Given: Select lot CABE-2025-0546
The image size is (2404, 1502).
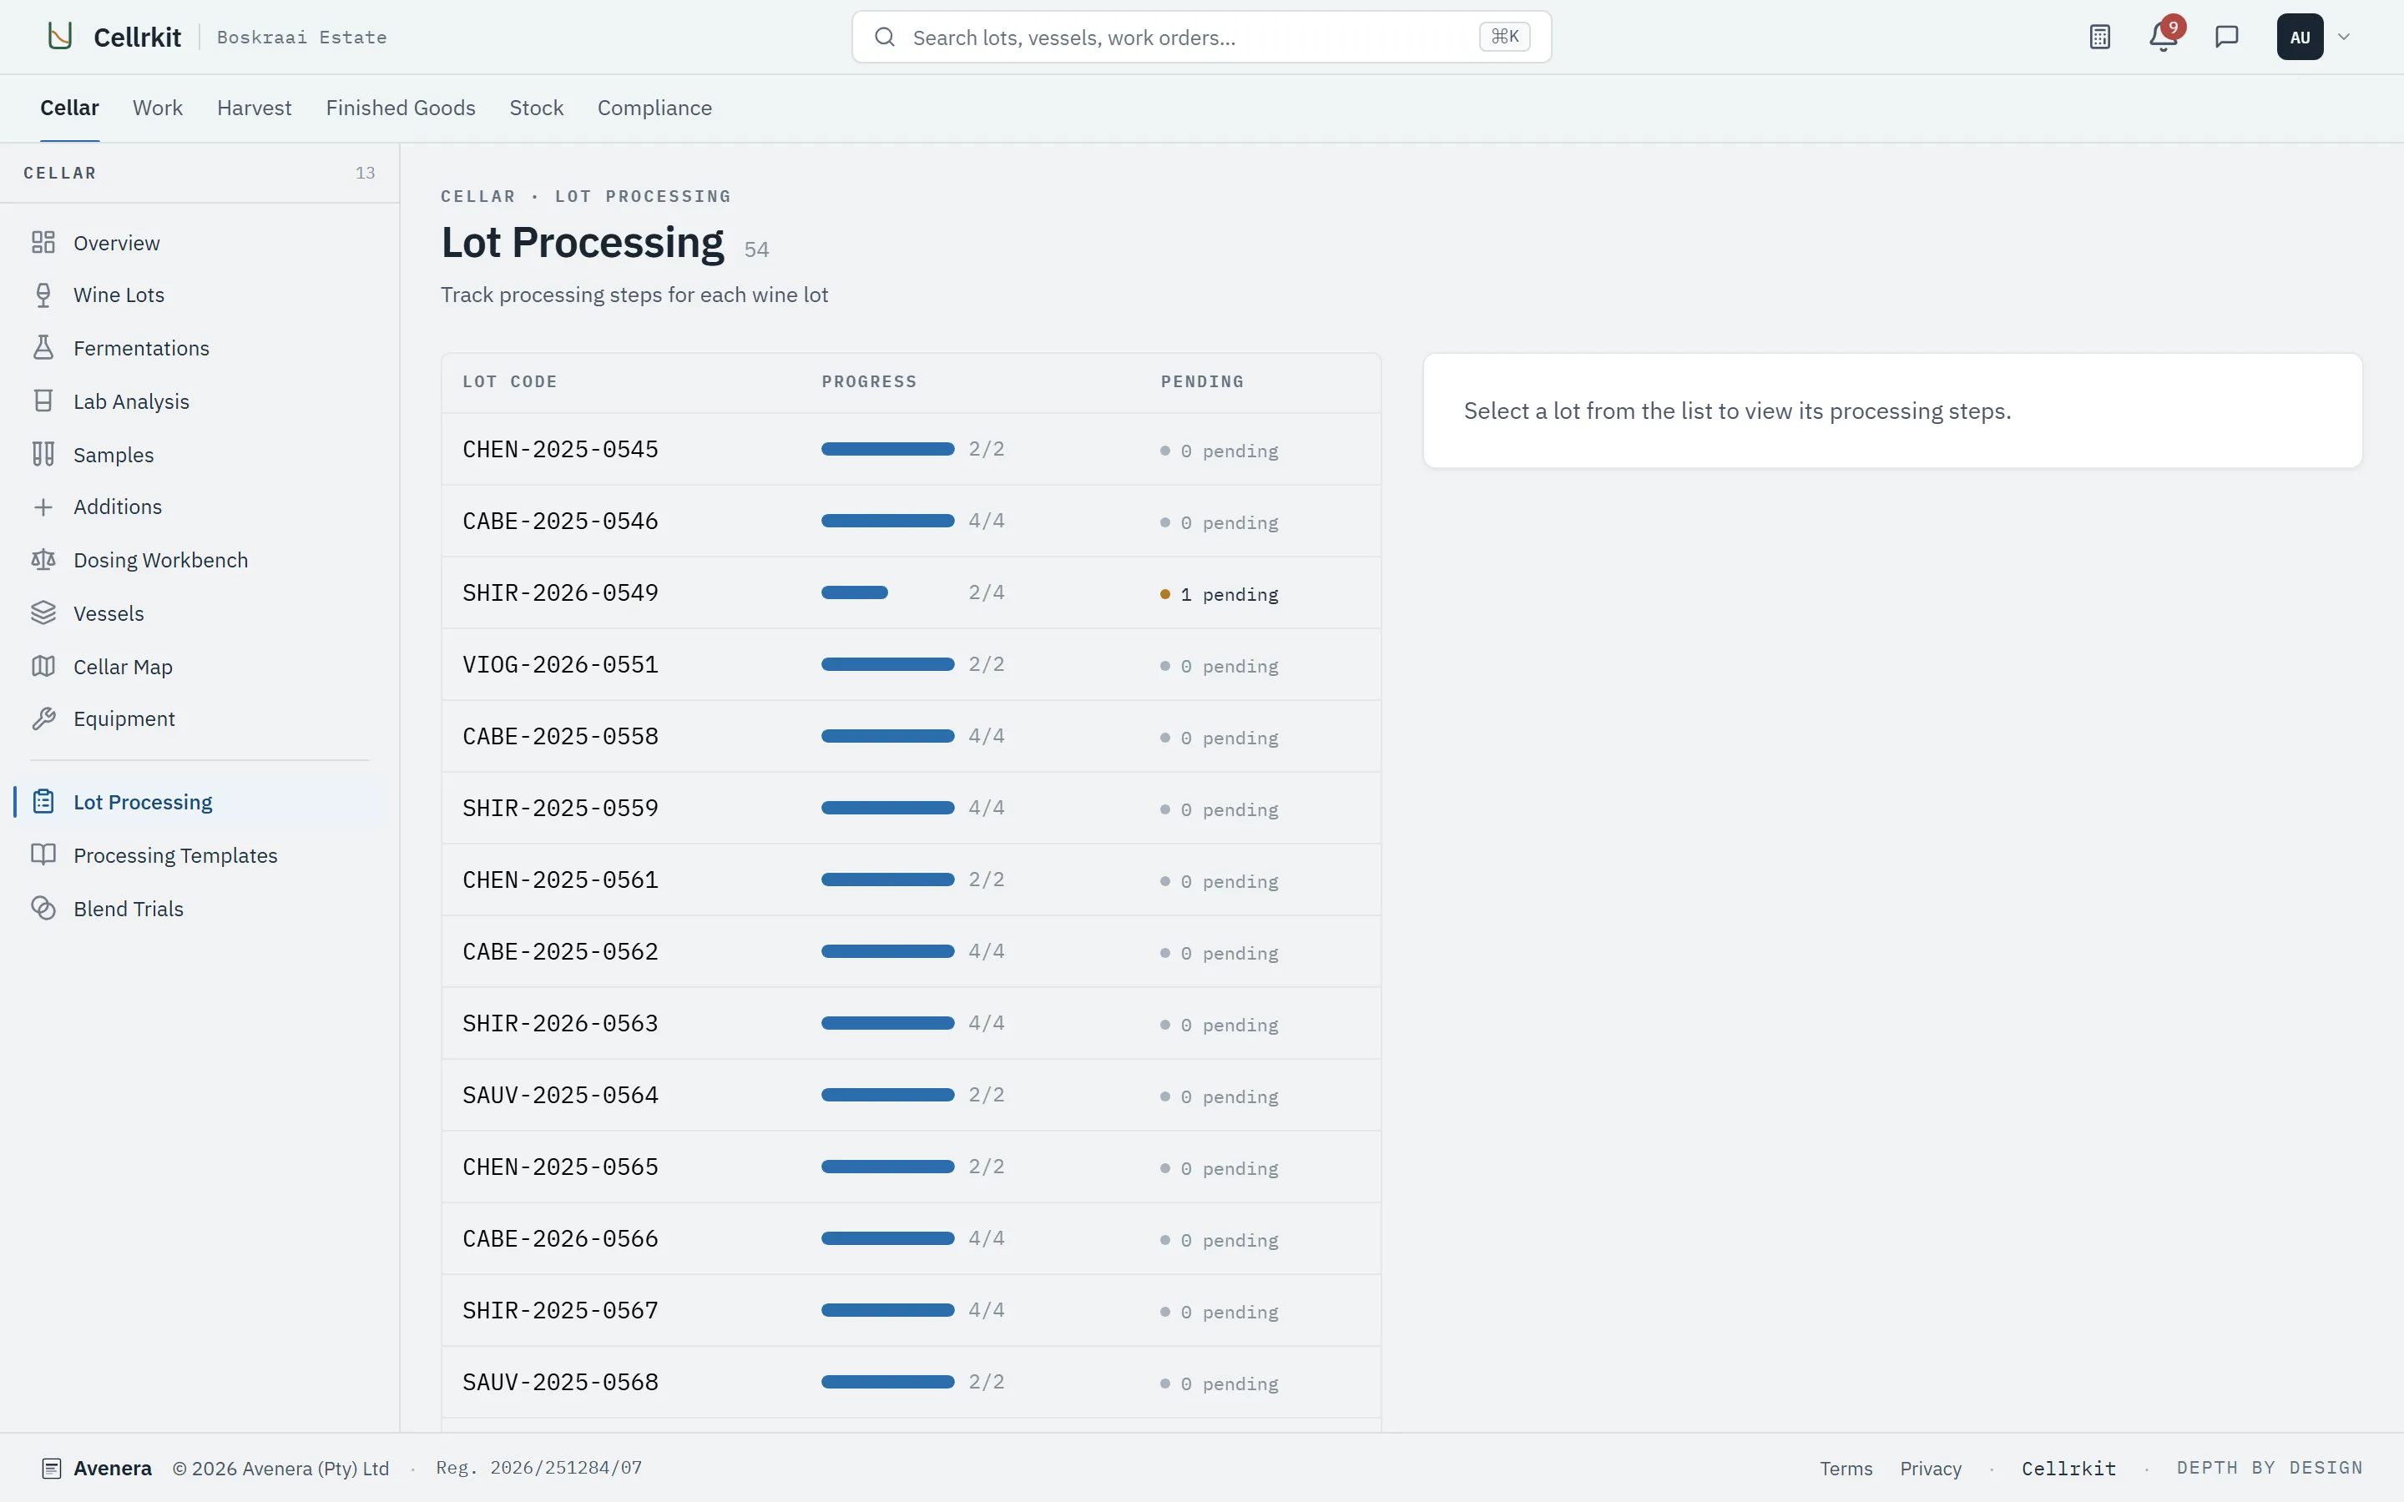Looking at the screenshot, I should (911, 521).
